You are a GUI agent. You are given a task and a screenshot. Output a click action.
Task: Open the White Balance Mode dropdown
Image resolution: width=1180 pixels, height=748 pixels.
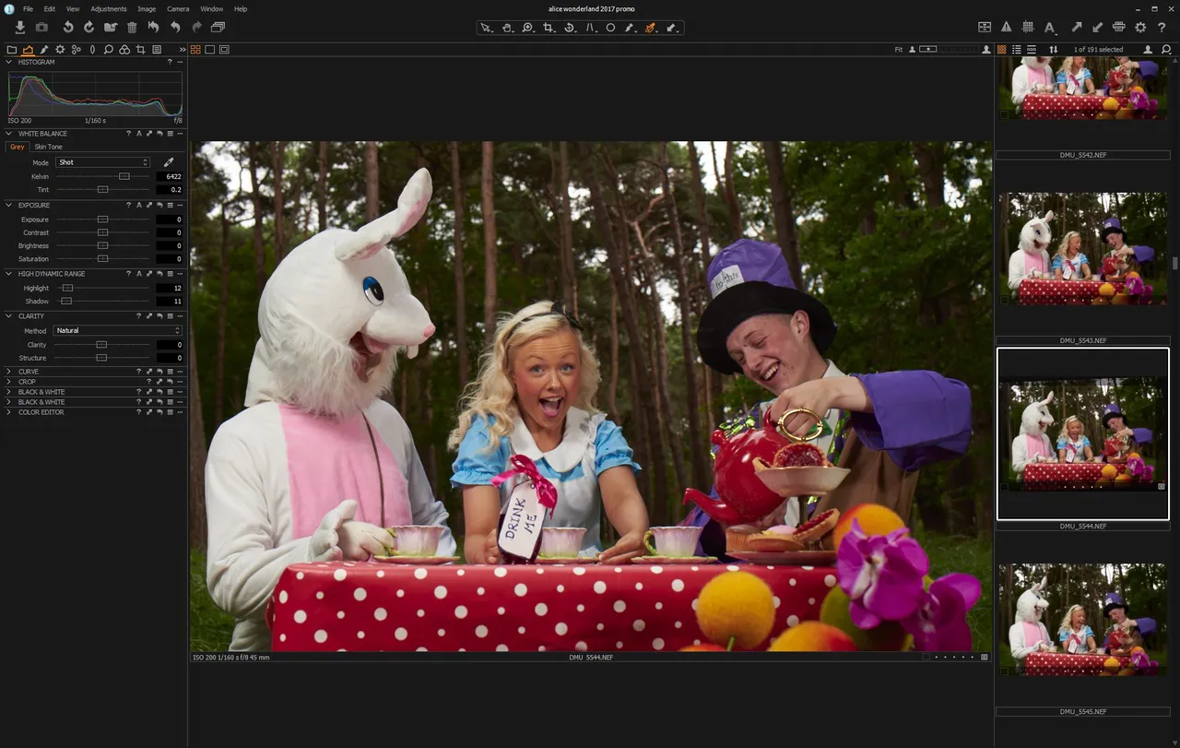[102, 162]
